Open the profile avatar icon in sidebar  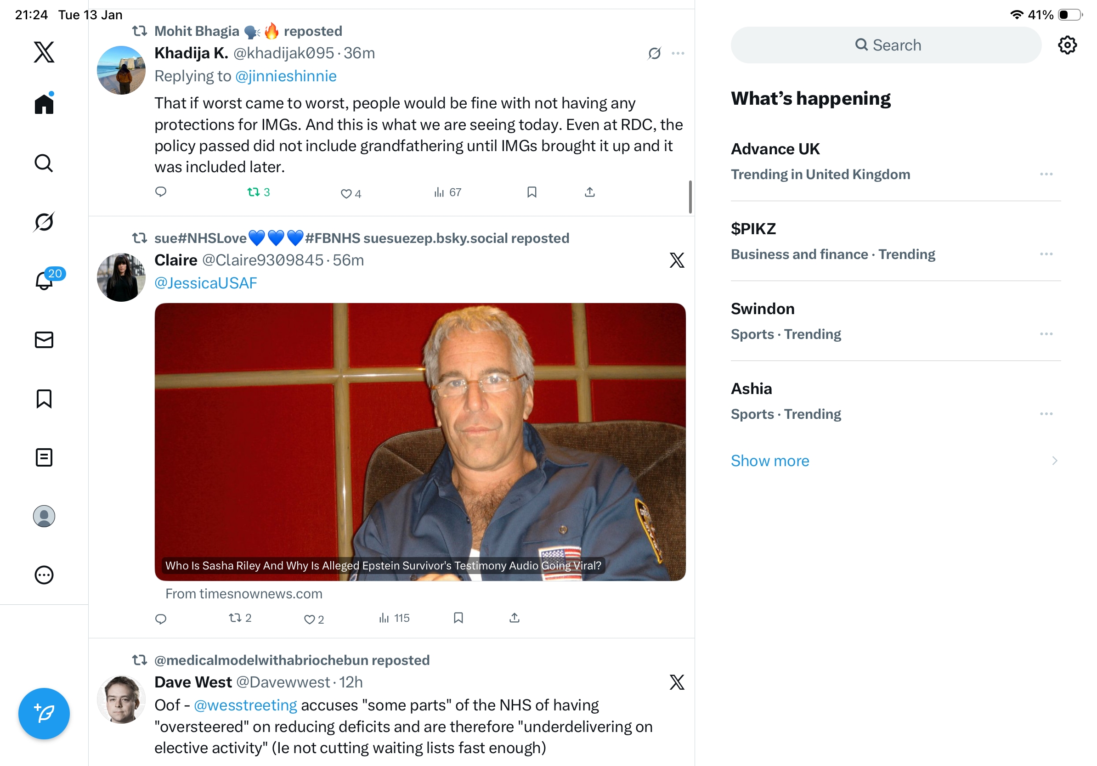click(44, 516)
